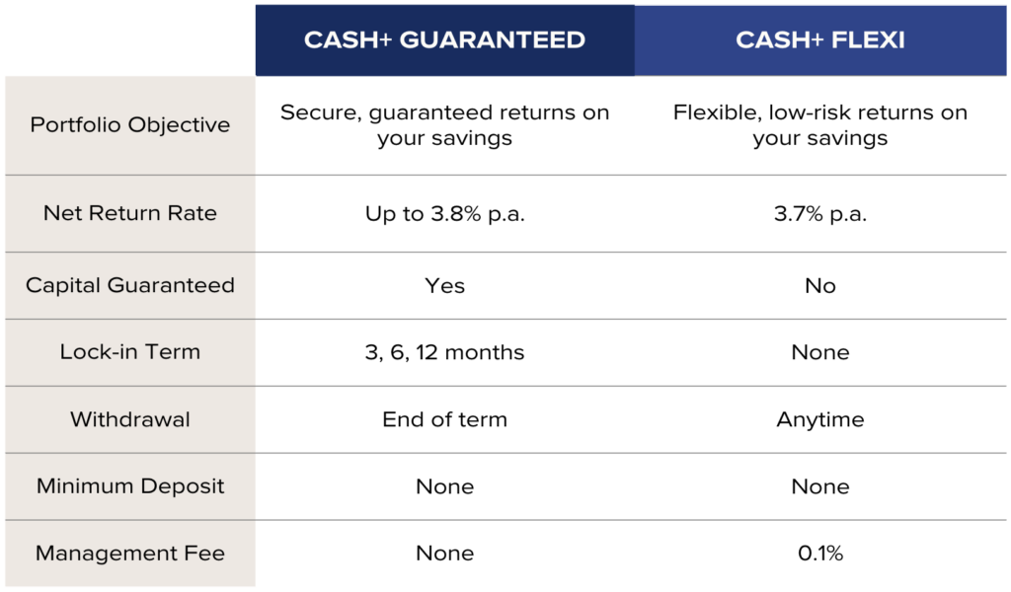The width and height of the screenshot is (1011, 592).
Task: Click the Portfolio Objective row label
Action: tap(130, 125)
